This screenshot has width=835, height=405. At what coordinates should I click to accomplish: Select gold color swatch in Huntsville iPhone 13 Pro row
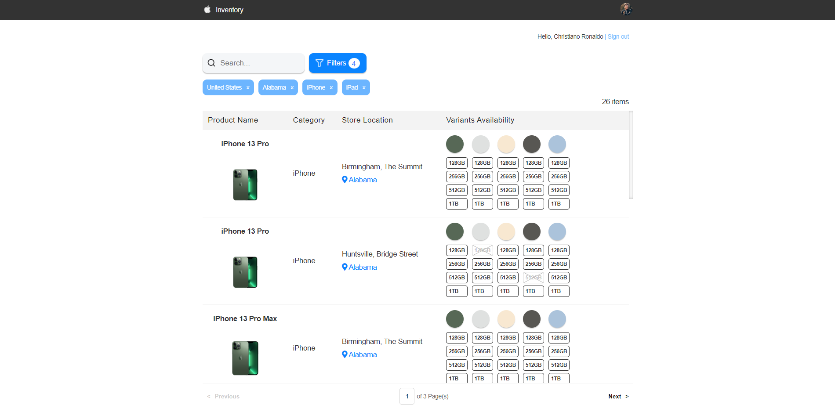[506, 231]
